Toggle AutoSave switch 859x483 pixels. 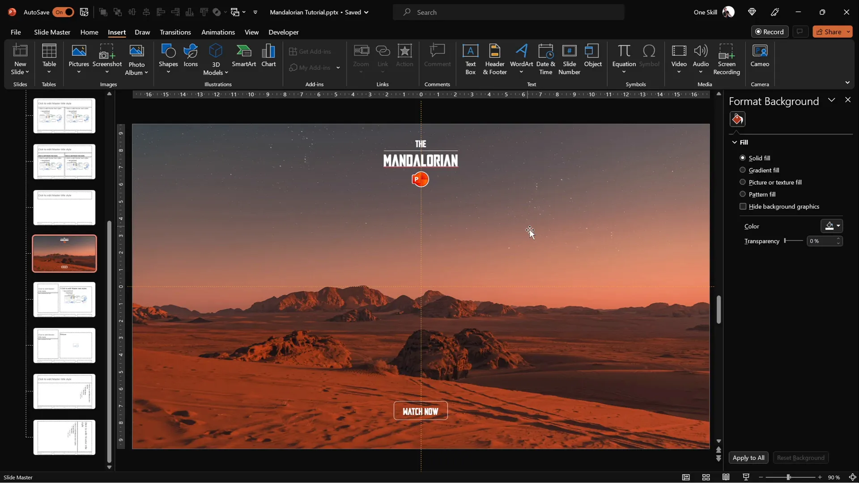coord(63,12)
